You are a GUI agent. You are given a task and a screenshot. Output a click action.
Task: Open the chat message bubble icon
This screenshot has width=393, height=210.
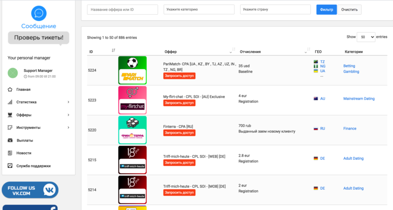[x=39, y=13]
